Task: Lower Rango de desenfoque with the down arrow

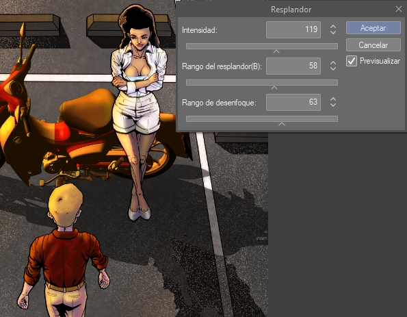Action: [x=333, y=105]
